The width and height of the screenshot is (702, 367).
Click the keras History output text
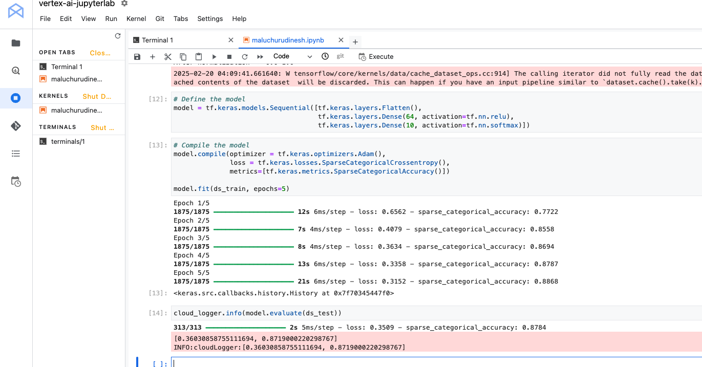(284, 293)
